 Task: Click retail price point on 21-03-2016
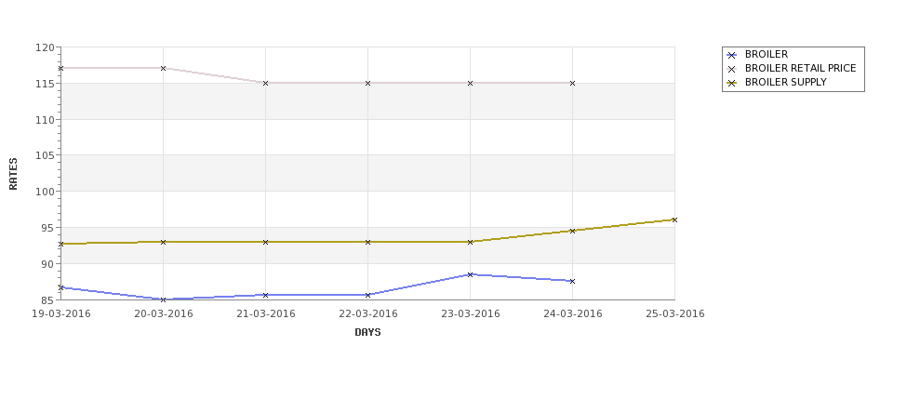coord(265,84)
